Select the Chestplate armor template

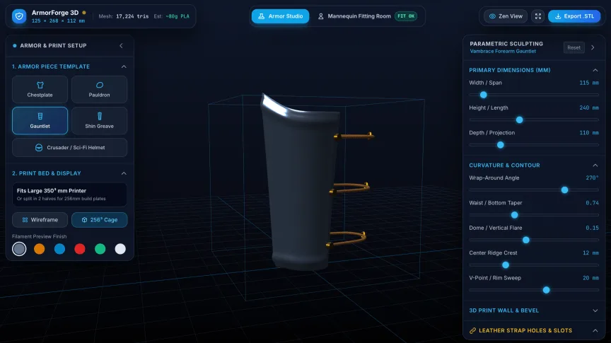(x=40, y=89)
